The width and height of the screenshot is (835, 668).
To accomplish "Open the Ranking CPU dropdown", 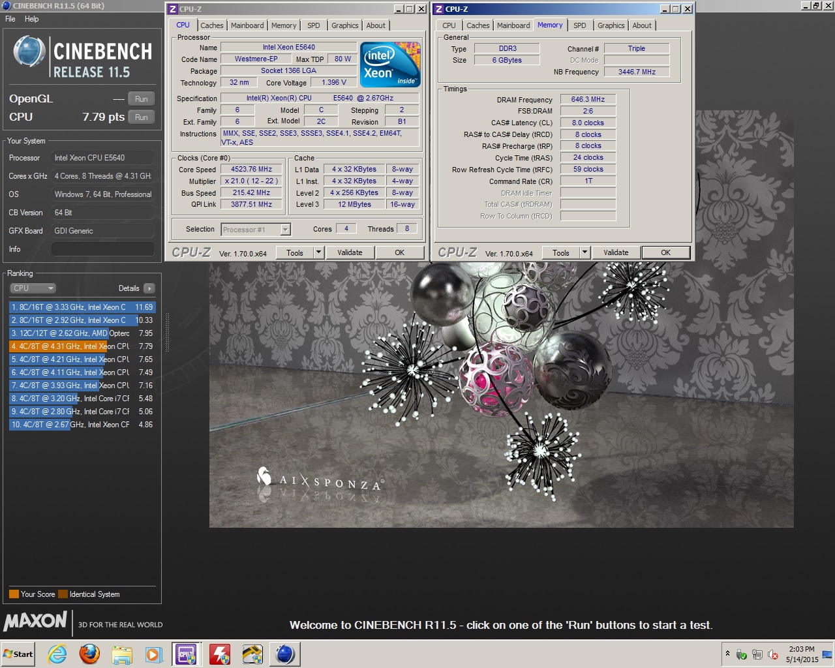I will coord(33,288).
